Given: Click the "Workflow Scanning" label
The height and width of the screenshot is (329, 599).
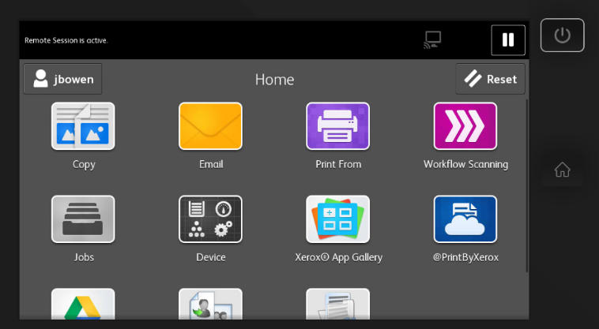Looking at the screenshot, I should [465, 164].
